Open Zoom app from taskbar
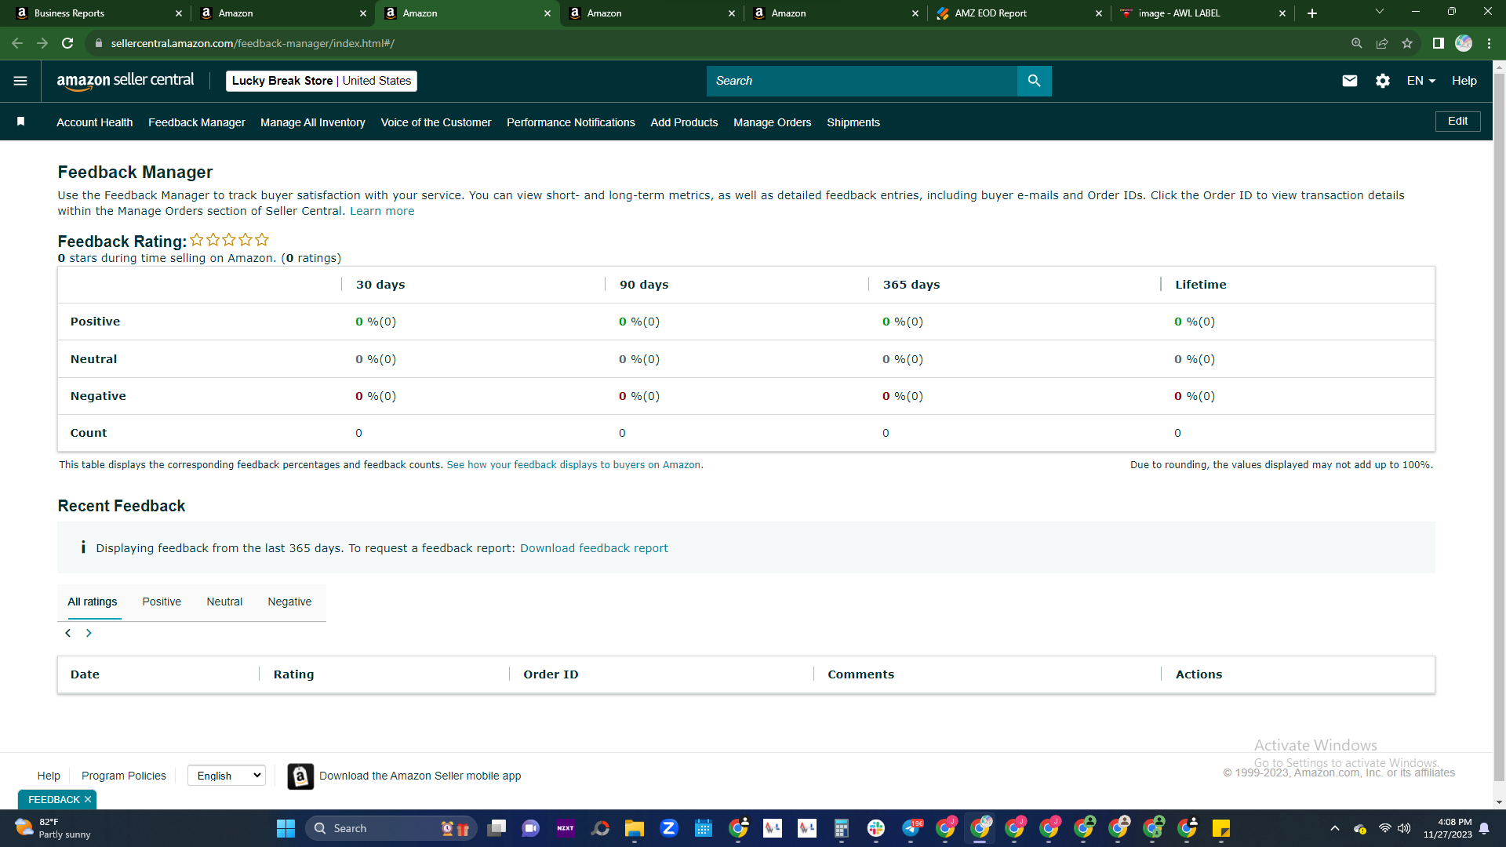 [669, 828]
